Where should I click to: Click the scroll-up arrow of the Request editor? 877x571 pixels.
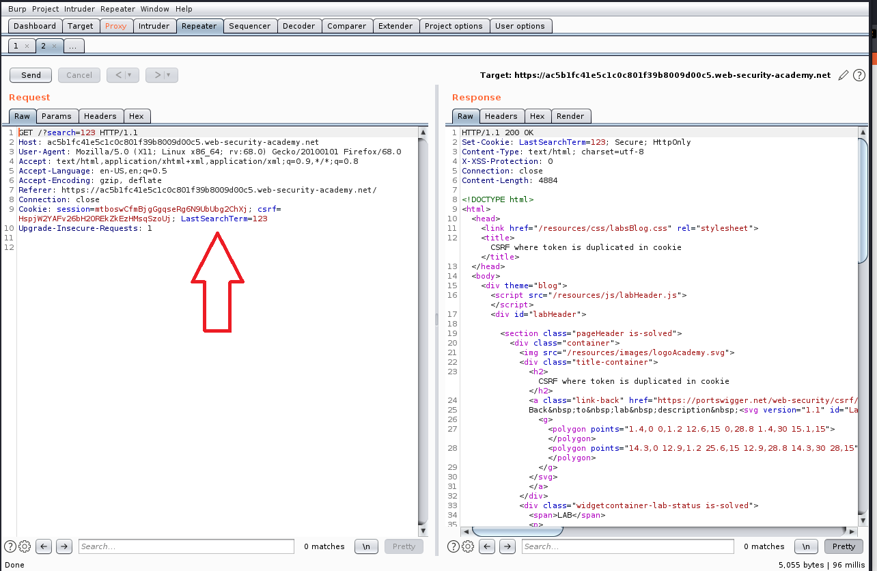click(423, 133)
